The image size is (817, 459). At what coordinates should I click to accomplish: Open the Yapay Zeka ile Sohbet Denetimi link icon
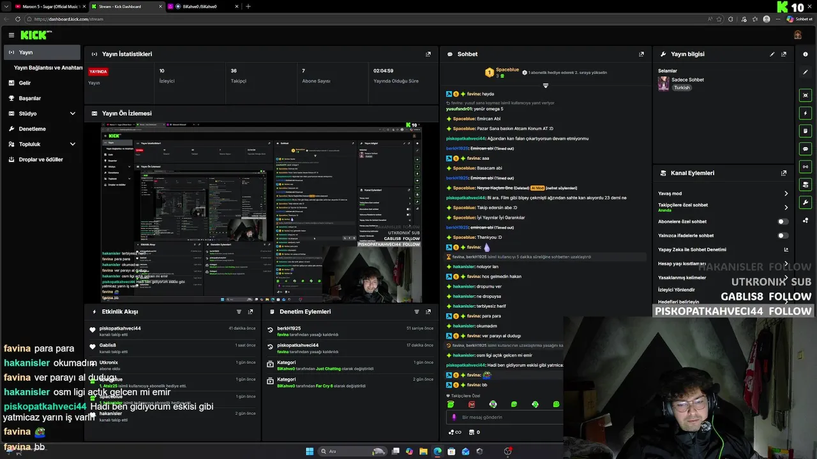coord(786,250)
